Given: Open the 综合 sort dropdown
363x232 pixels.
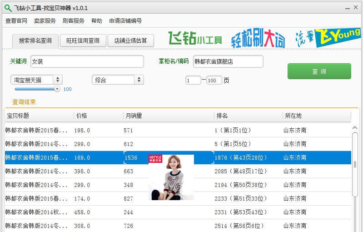Looking at the screenshot, I should pos(118,80).
